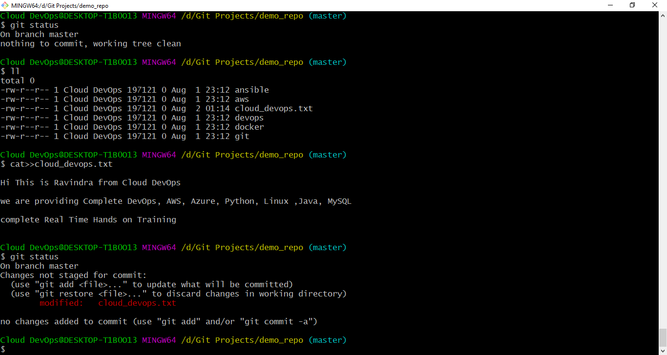This screenshot has width=667, height=355.
Task: Click the 'nothing to commit, working tree clean' message
Action: tap(90, 43)
